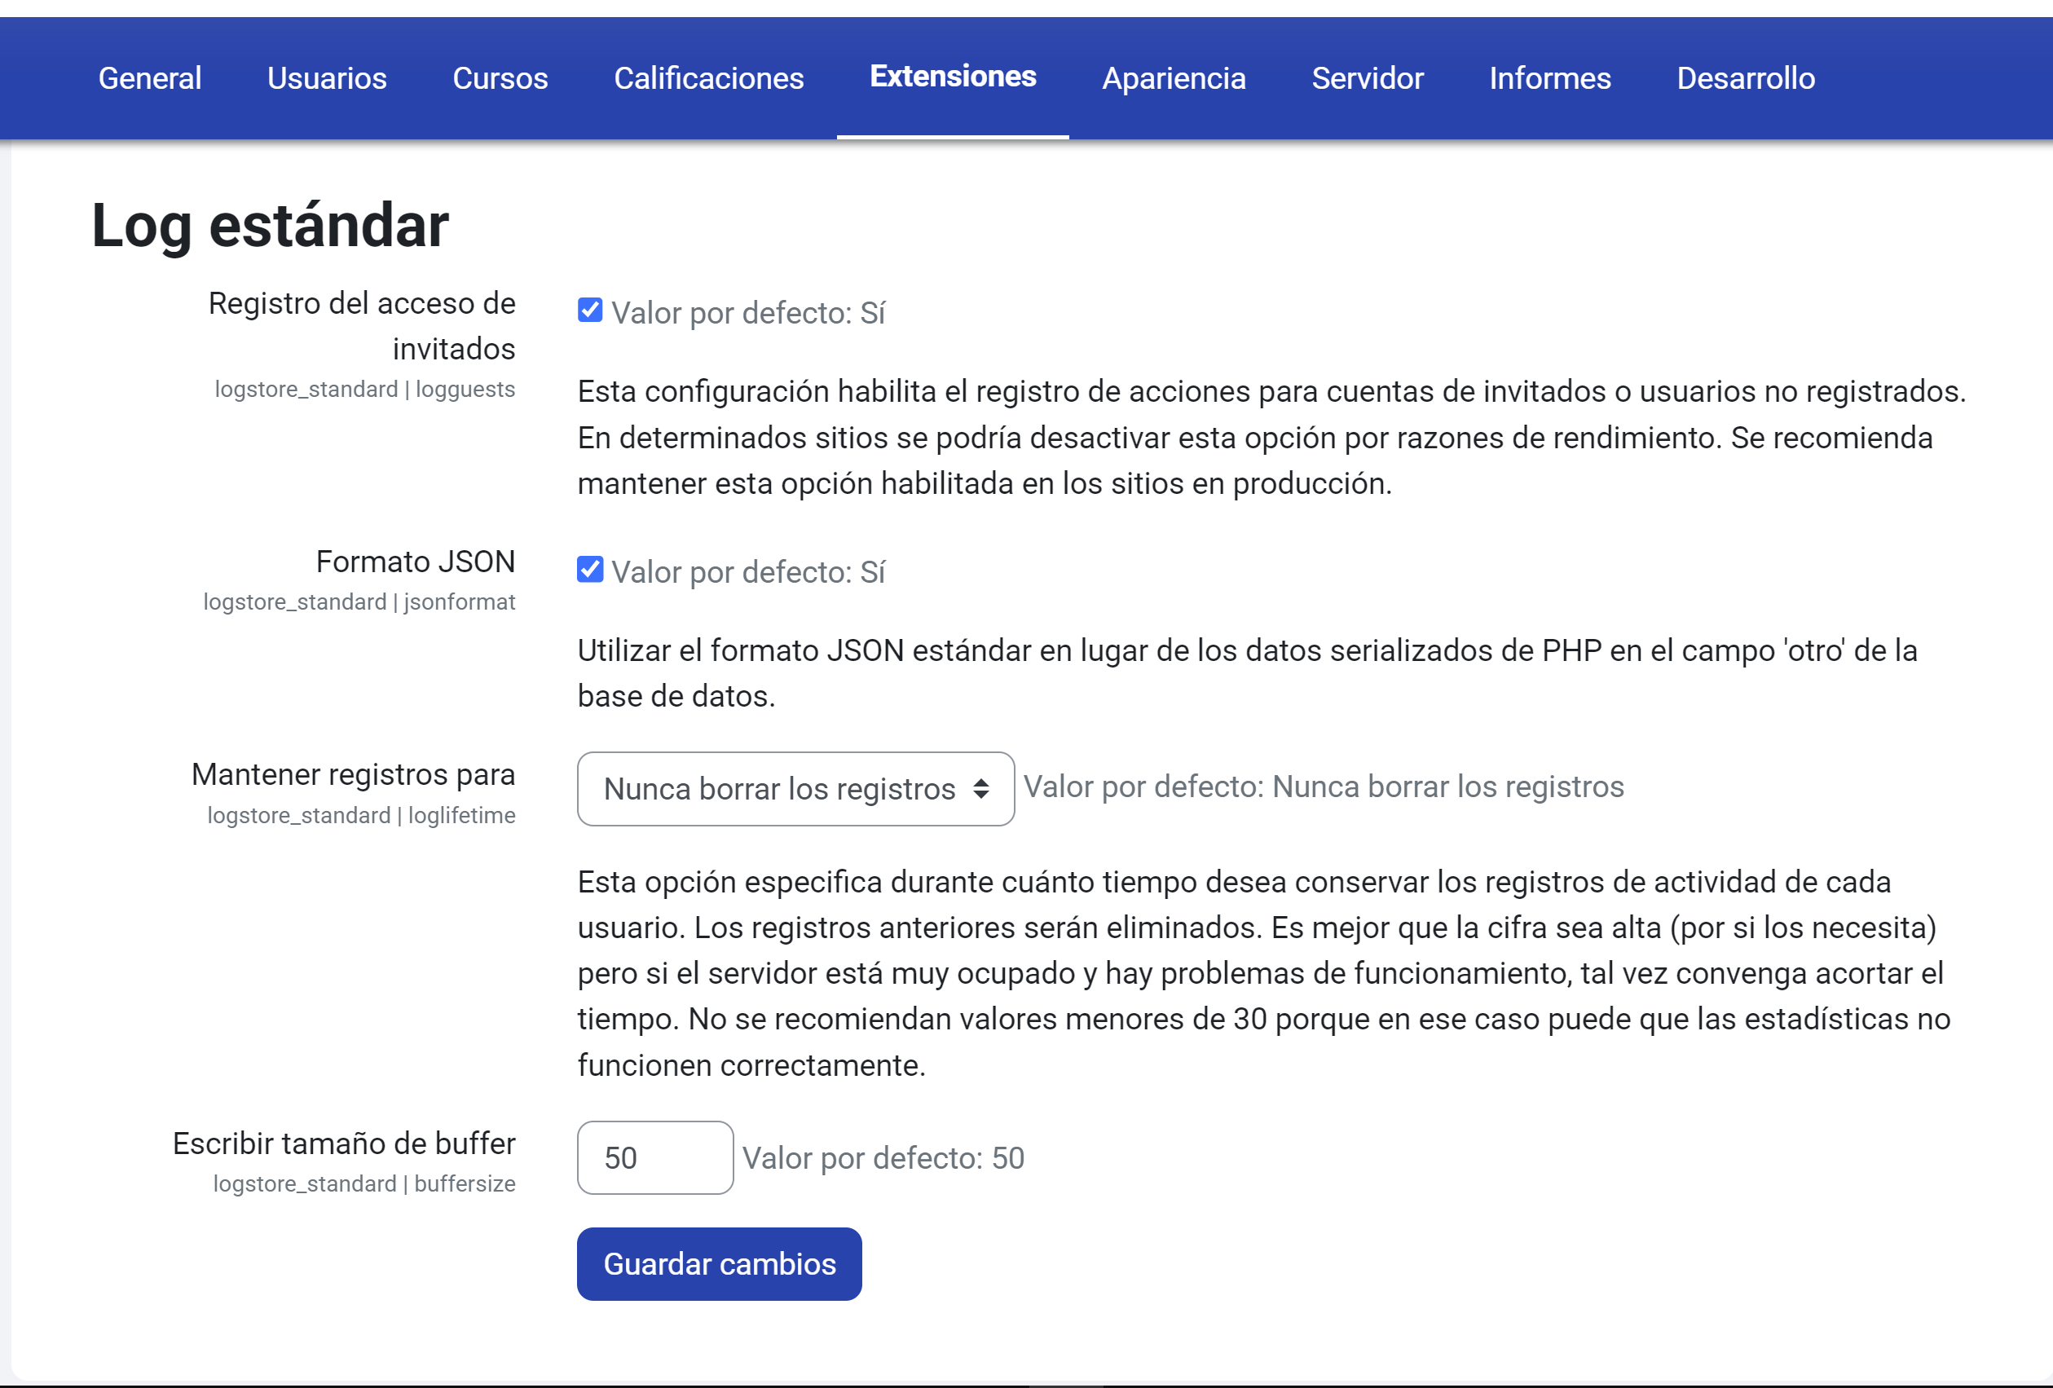Screen dimensions: 2053x1388
Task: Click the paragraph starting 'Utilizar el formato JSON'
Action: 1247,672
